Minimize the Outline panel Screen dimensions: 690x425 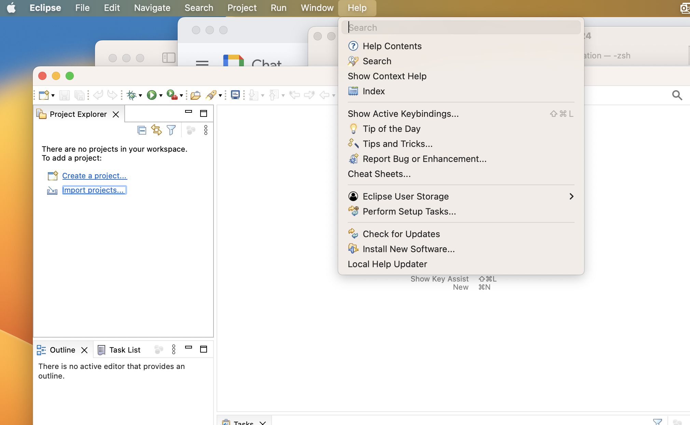189,347
